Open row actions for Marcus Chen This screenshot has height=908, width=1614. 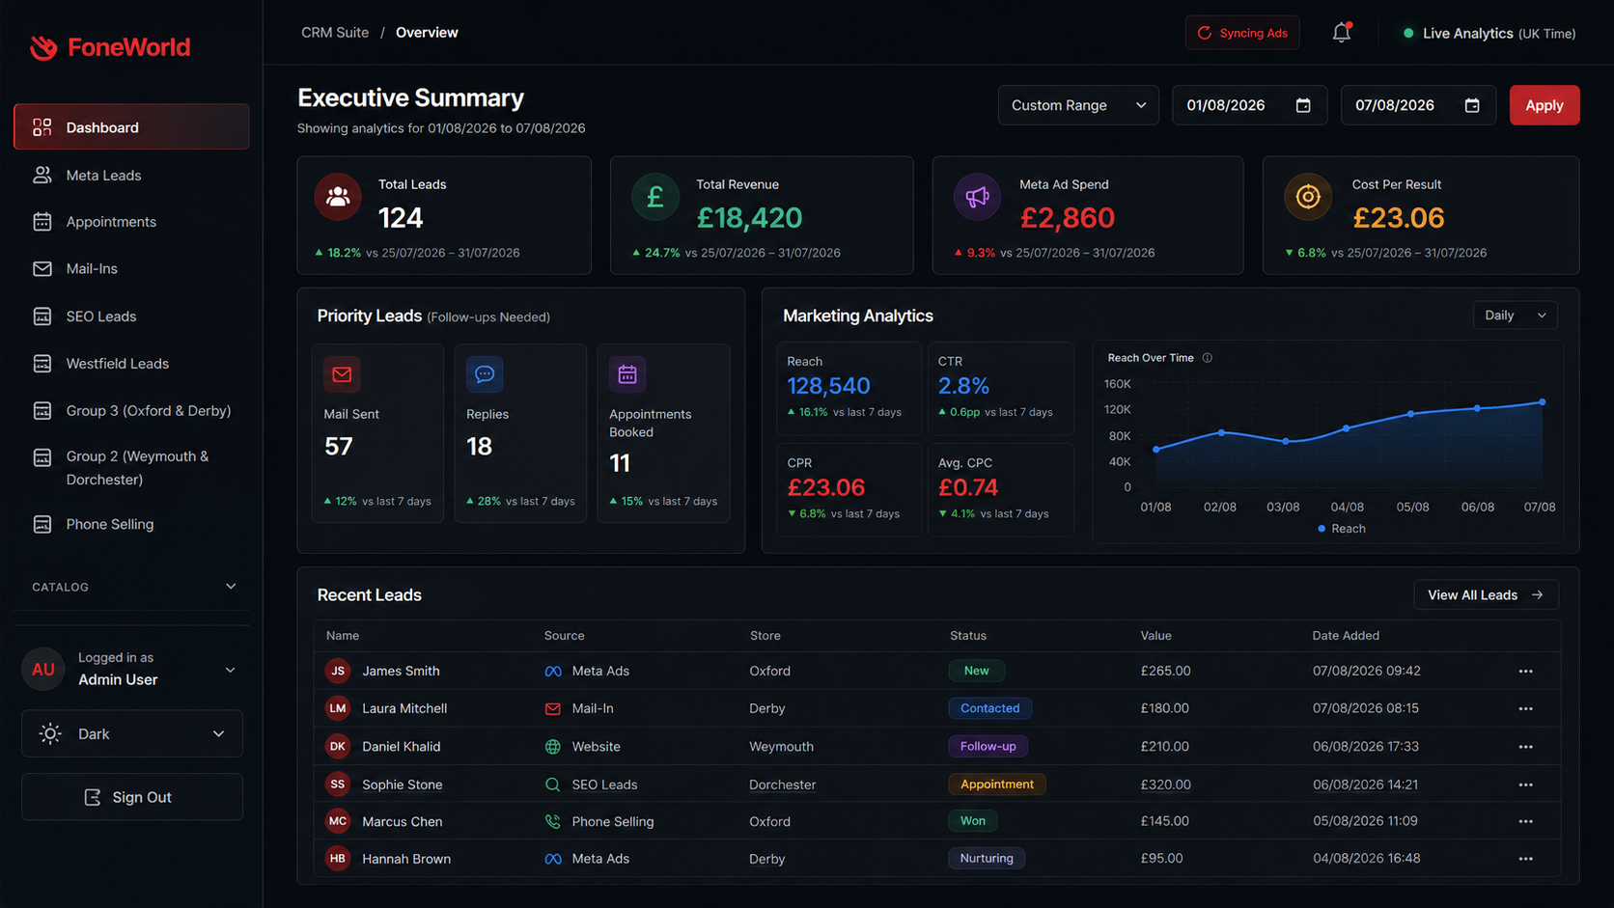pyautogui.click(x=1526, y=822)
